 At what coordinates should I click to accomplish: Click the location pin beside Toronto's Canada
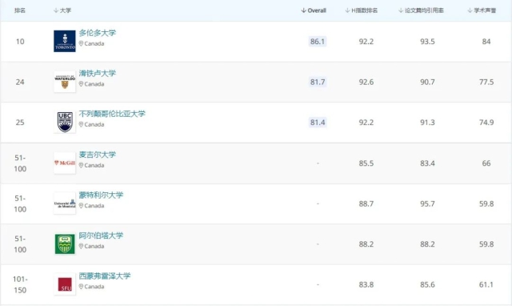click(x=81, y=43)
